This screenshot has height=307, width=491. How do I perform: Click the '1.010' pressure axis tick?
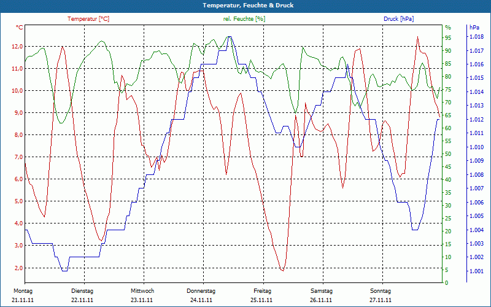[477, 147]
